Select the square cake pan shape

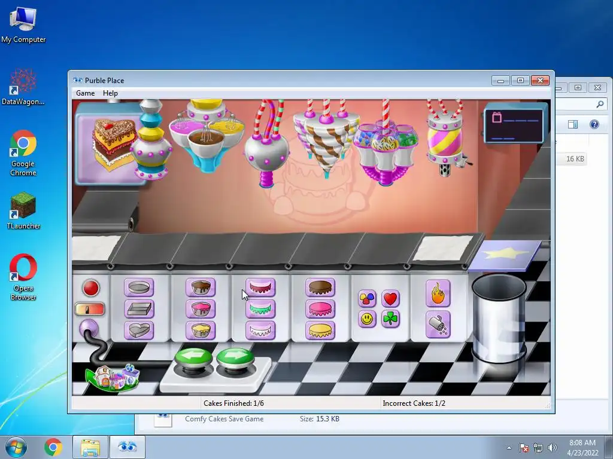coord(139,309)
